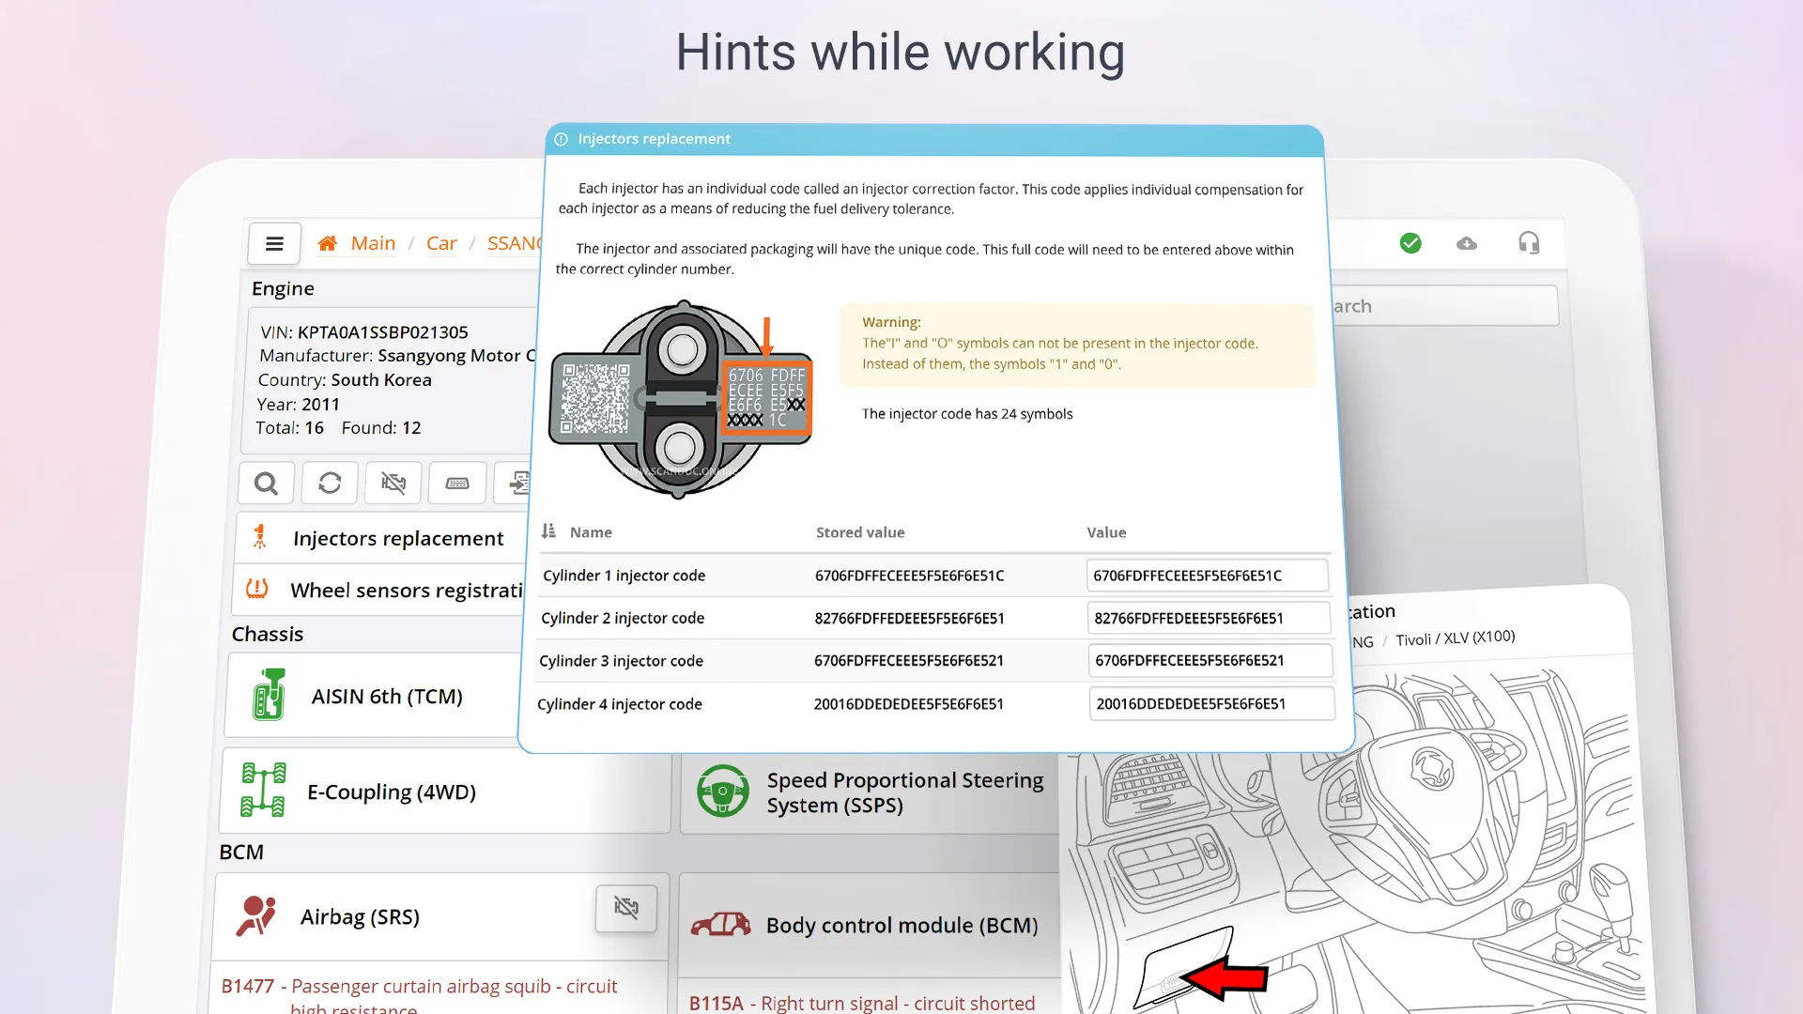Open E-Coupling (4WD) module
Screen dimensions: 1803x1014
445,791
